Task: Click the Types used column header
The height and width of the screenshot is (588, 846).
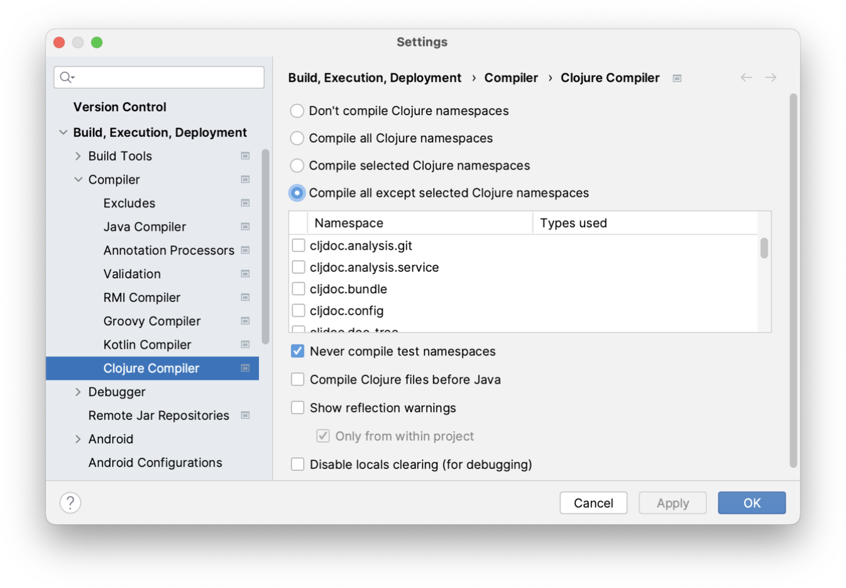Action: pos(645,223)
